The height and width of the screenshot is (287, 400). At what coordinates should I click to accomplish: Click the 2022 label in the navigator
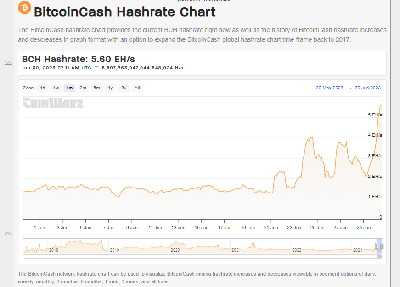[x=297, y=250]
